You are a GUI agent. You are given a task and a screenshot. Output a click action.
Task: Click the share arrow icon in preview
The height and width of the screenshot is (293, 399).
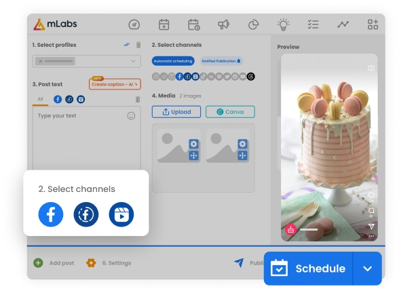click(x=371, y=226)
